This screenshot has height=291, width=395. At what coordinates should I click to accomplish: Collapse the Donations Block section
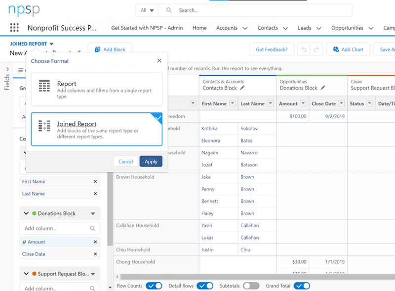(x=27, y=213)
